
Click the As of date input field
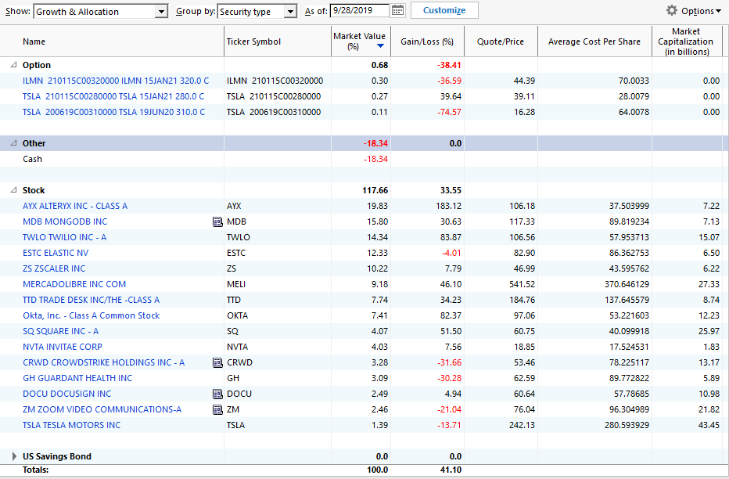click(x=359, y=11)
